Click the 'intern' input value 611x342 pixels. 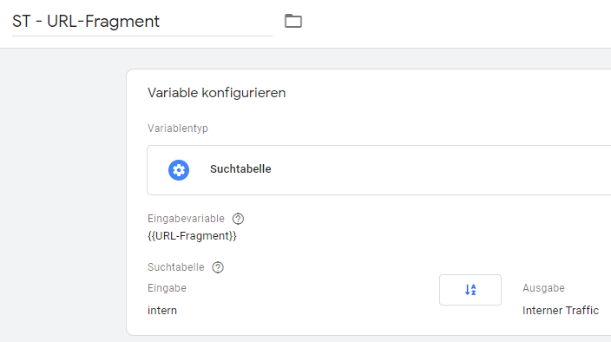[162, 311]
